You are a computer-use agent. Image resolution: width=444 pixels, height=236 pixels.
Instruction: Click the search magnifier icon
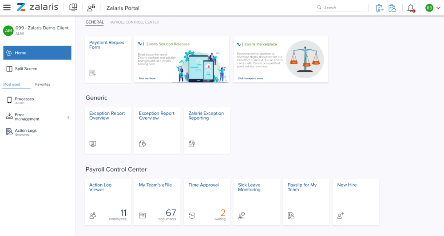click(319, 8)
